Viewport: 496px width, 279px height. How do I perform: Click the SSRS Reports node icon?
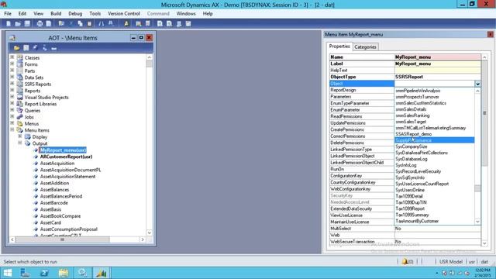20,84
